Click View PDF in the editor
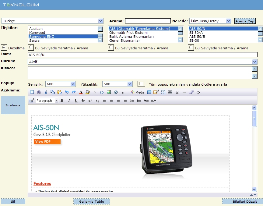The image size is (263, 206). 47,141
